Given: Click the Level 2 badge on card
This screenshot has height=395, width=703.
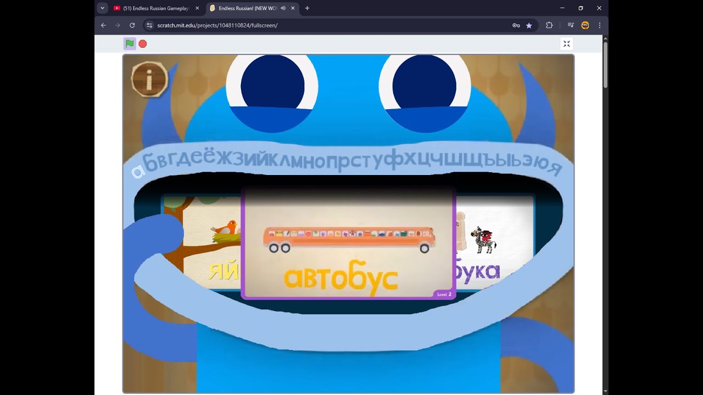Looking at the screenshot, I should click(x=444, y=295).
